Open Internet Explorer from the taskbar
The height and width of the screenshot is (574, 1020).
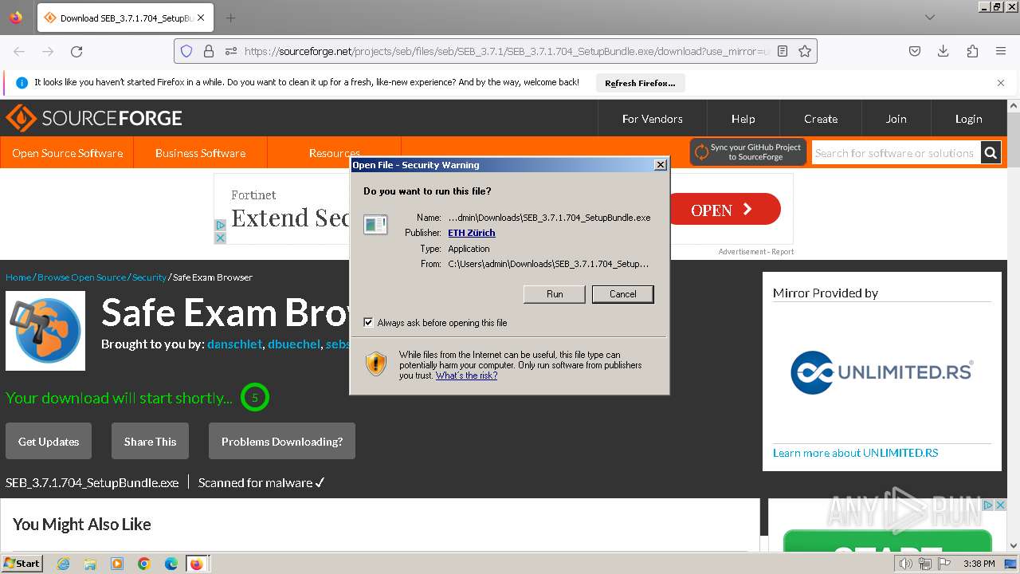[x=64, y=564]
